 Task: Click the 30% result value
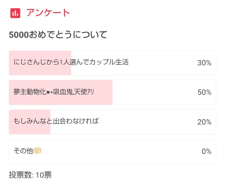click(204, 63)
